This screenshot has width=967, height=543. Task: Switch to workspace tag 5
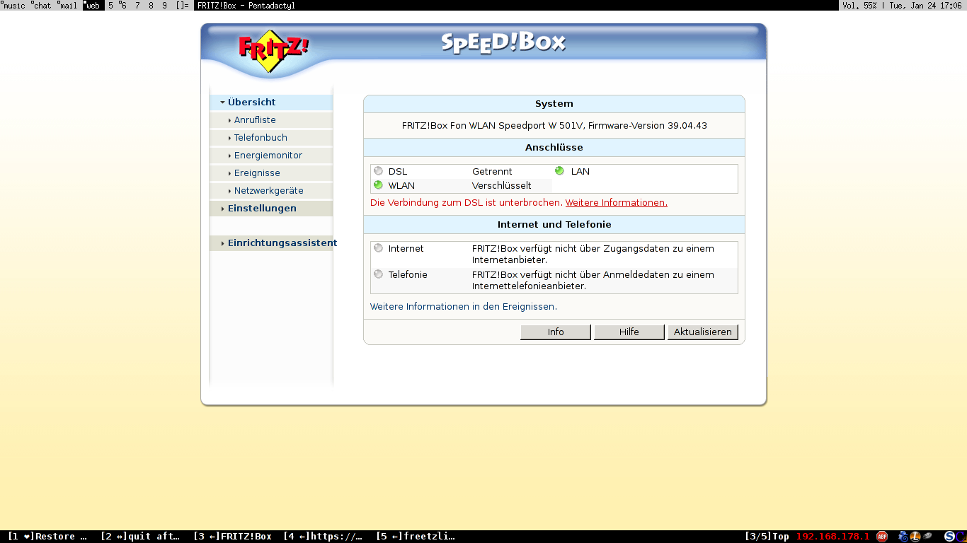[110, 5]
